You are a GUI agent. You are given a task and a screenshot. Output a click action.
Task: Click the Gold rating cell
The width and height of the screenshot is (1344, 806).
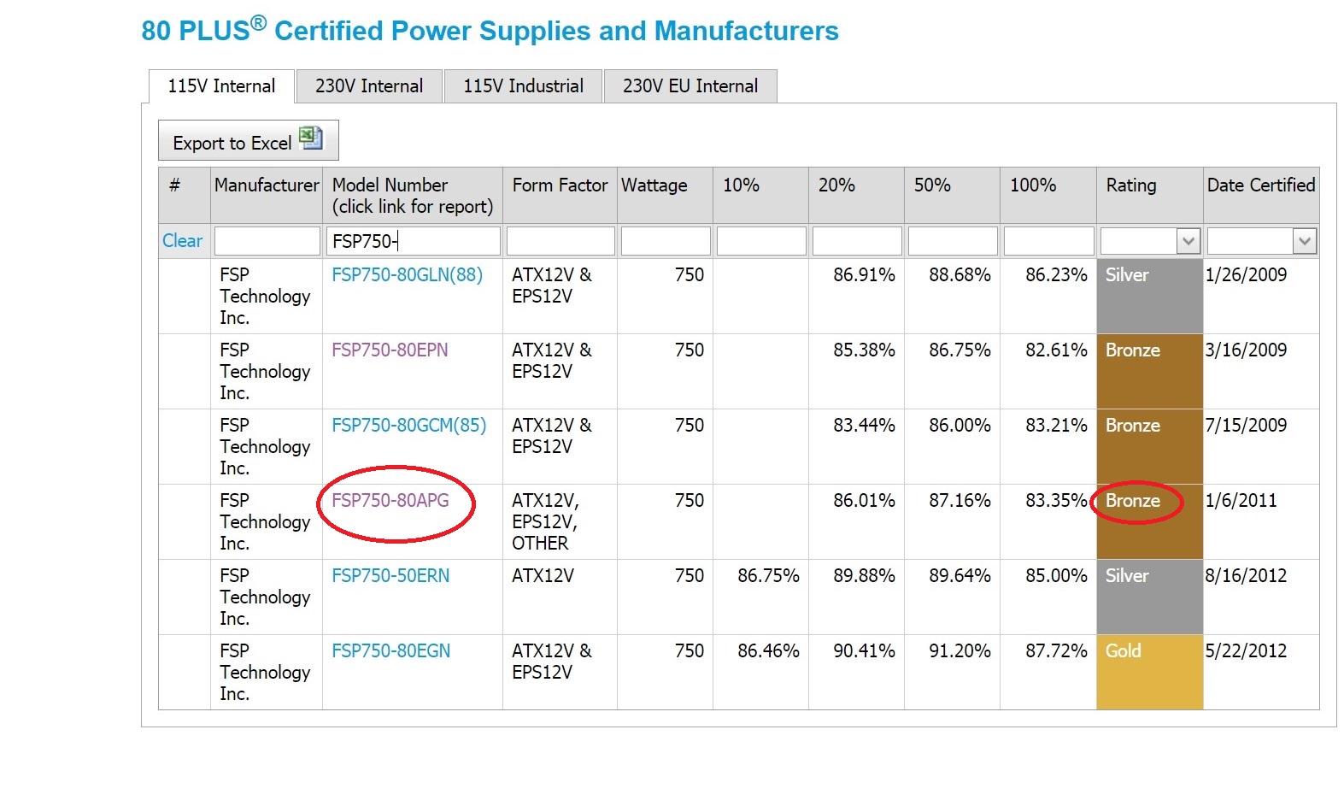[x=1148, y=671]
